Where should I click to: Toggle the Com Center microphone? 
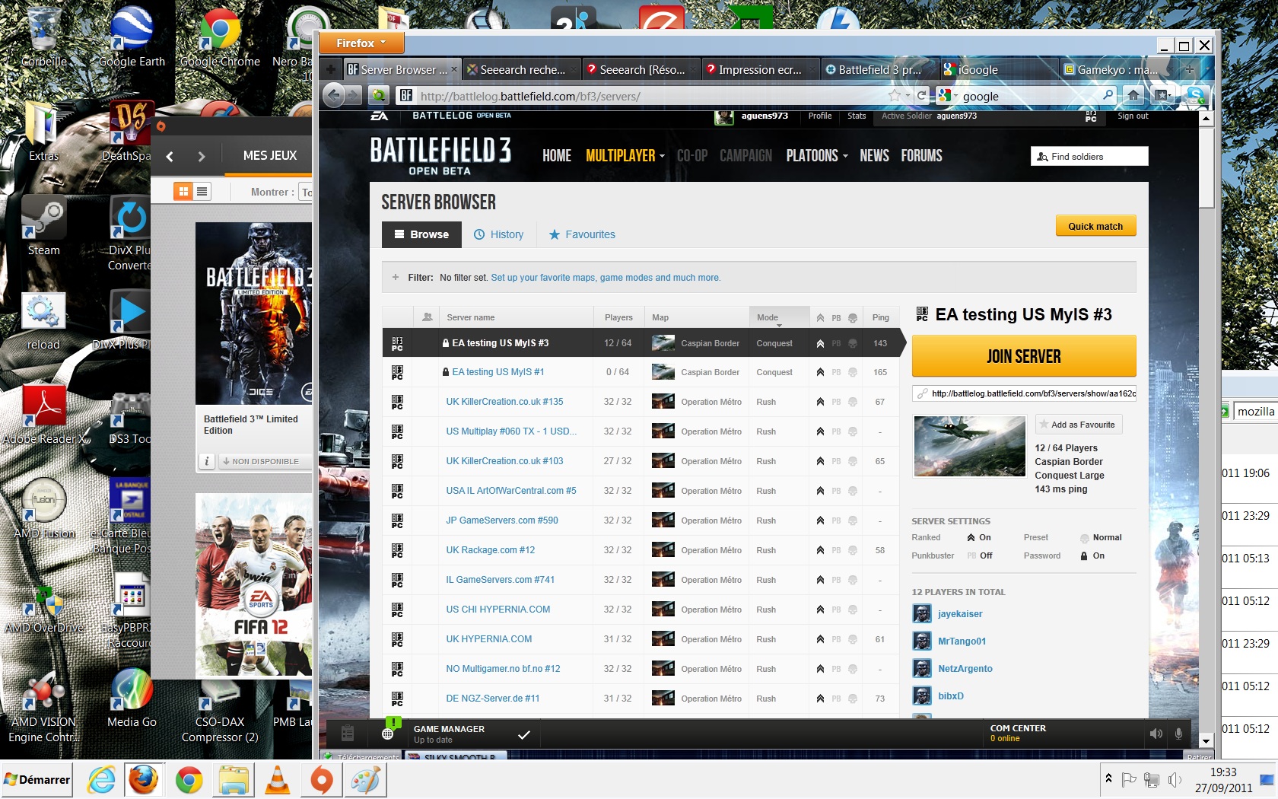click(x=1178, y=734)
